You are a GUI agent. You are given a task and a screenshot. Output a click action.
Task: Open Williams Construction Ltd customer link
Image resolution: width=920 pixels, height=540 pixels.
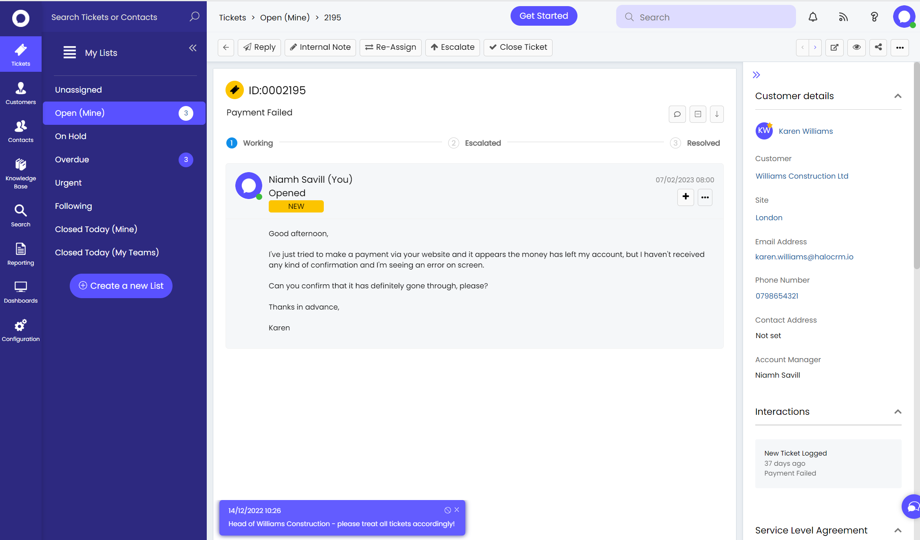pos(802,176)
